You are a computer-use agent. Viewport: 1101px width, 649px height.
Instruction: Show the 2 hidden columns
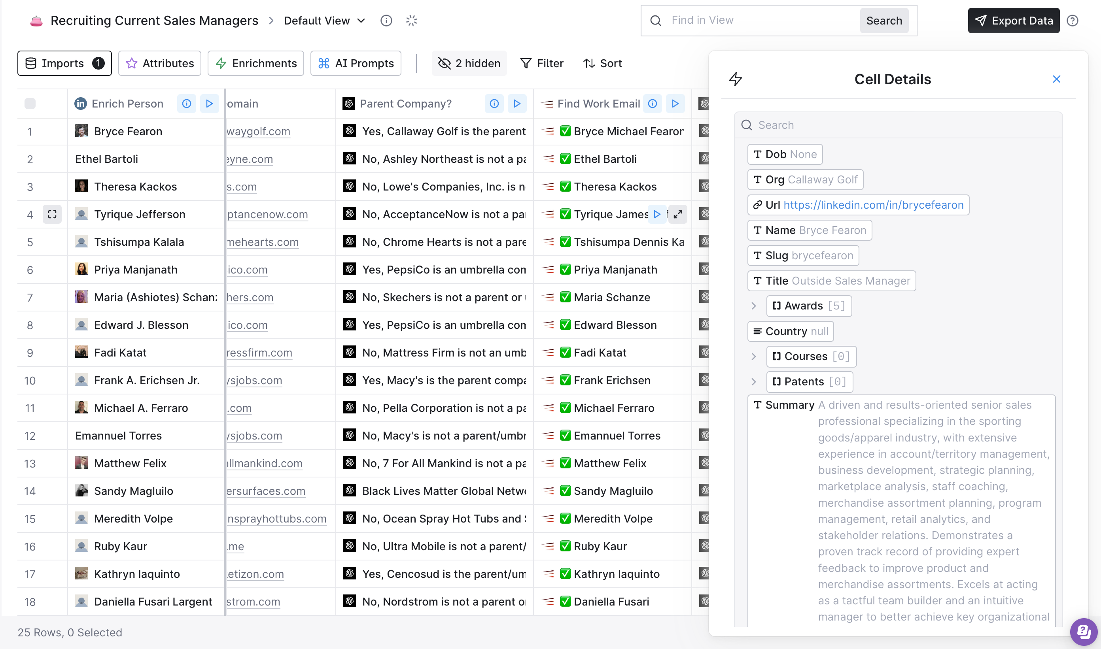(x=469, y=63)
